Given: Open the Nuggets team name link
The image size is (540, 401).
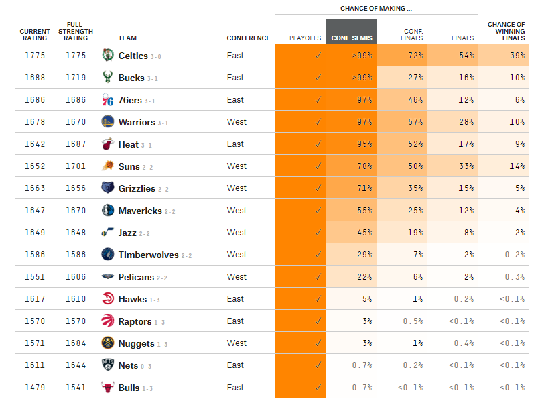Looking at the screenshot, I should [136, 343].
